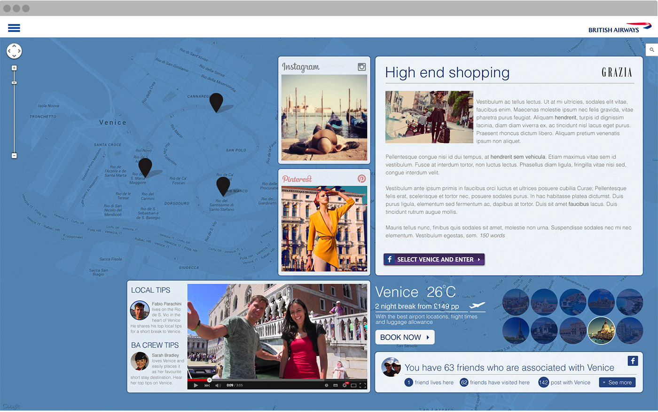Click the friends' profile photo avatar
658x412 pixels.
coord(391,367)
